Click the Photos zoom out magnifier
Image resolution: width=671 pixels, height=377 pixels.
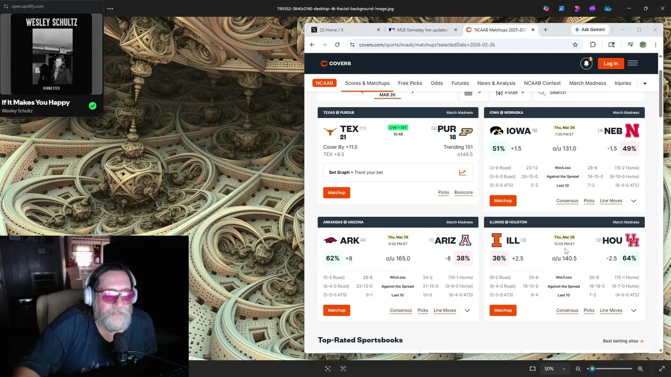(x=578, y=369)
